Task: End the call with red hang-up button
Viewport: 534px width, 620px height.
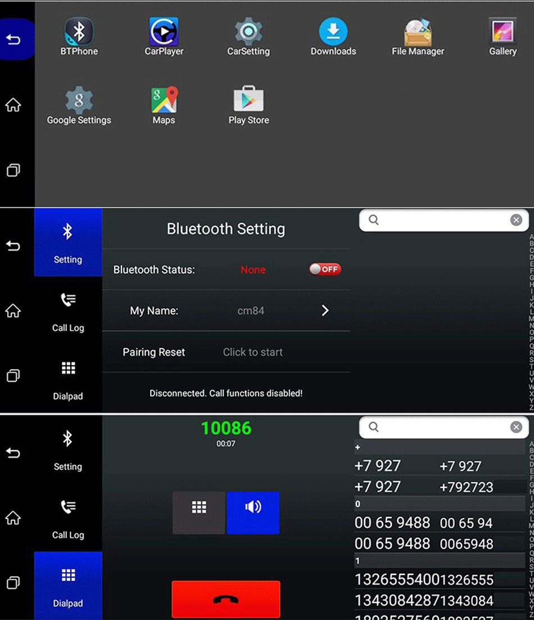Action: point(226,599)
